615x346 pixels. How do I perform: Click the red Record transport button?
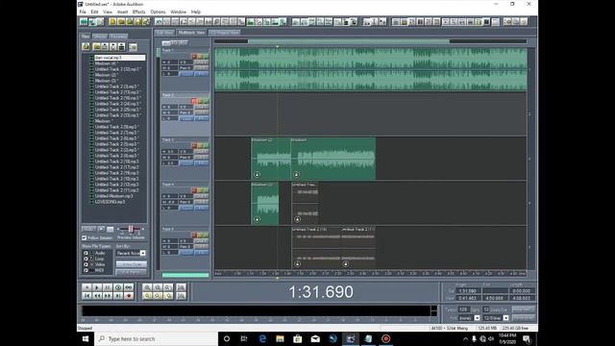pos(129,296)
